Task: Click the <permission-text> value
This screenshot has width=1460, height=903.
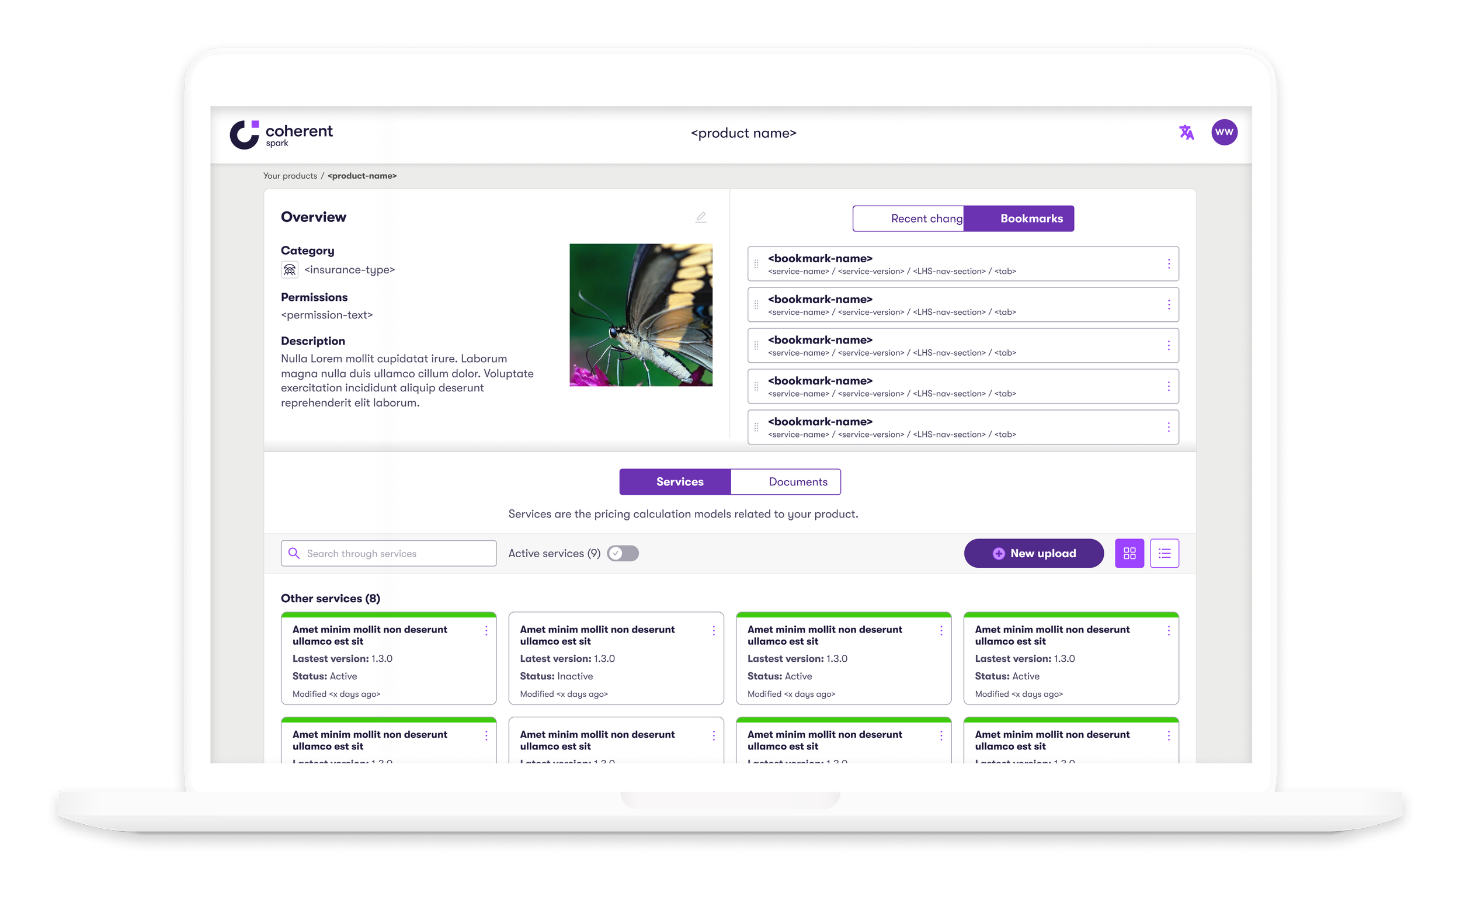Action: [x=326, y=315]
